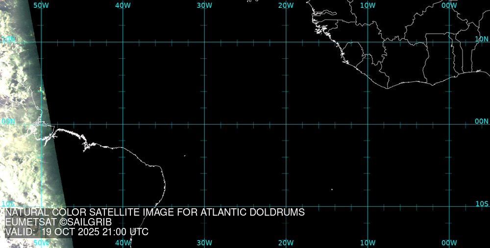The width and height of the screenshot is (490, 248).
Task: Click the right-side 10S latitude label
Action: tap(482, 203)
